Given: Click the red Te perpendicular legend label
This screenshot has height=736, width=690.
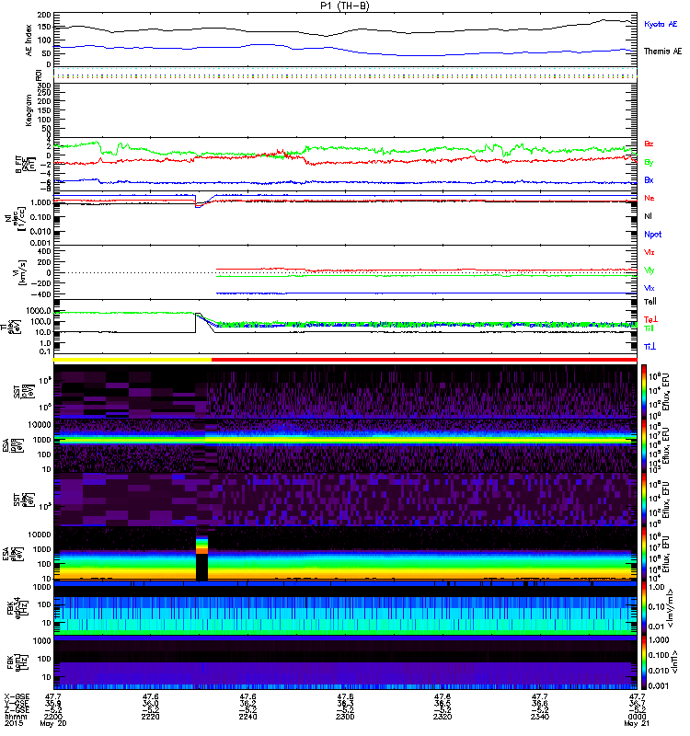Looking at the screenshot, I should click(x=650, y=319).
